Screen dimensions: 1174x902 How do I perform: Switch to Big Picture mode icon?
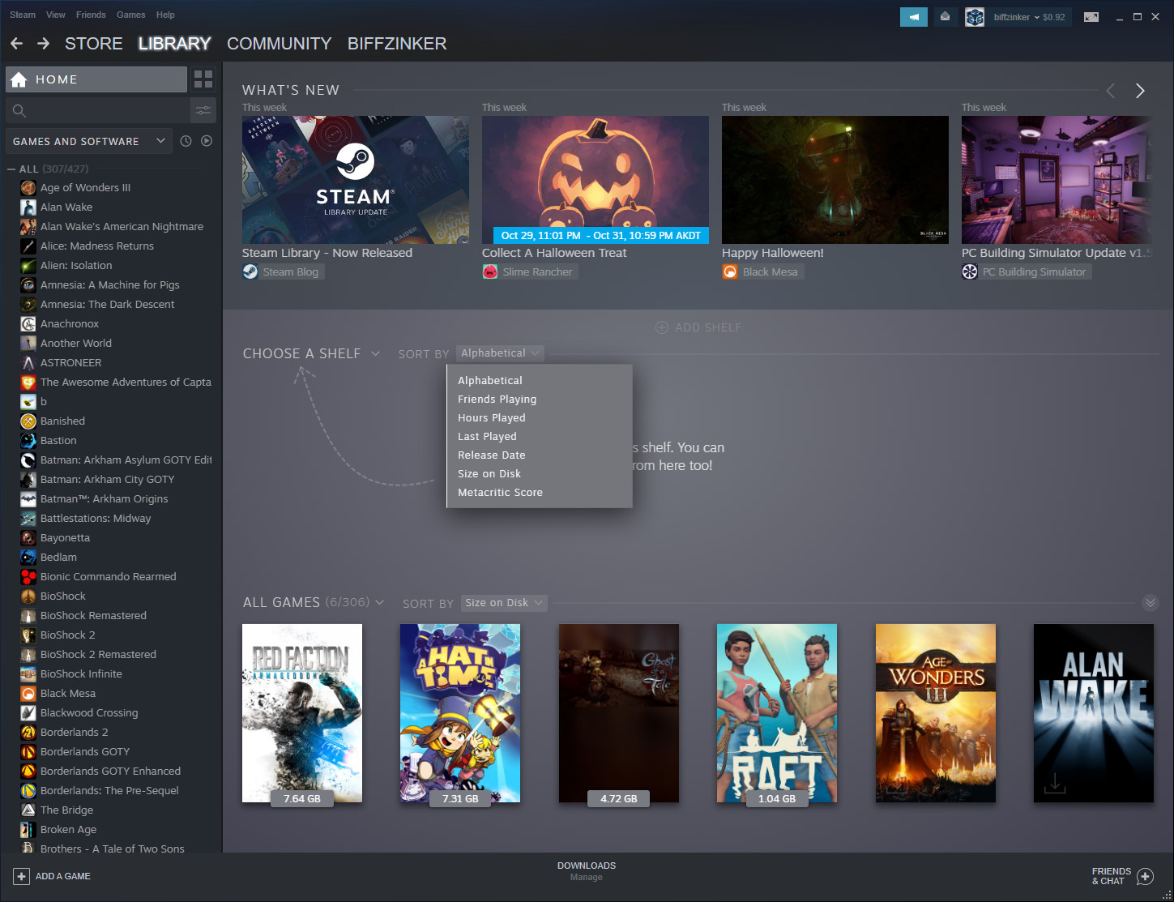1091,17
